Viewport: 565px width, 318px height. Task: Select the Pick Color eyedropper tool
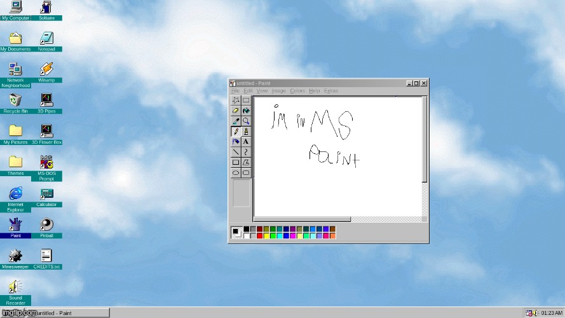[x=236, y=121]
